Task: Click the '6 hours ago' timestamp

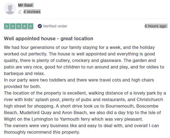Action: (x=155, y=26)
